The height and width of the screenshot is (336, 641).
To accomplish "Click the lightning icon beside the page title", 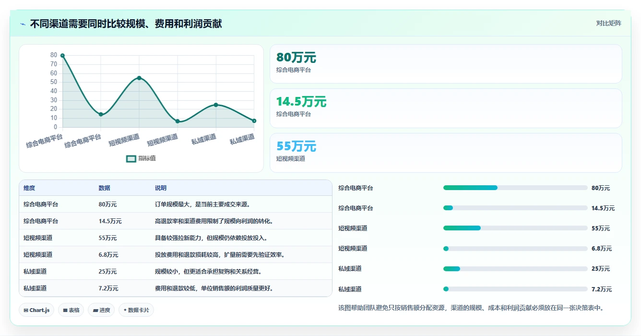I will tap(23, 24).
